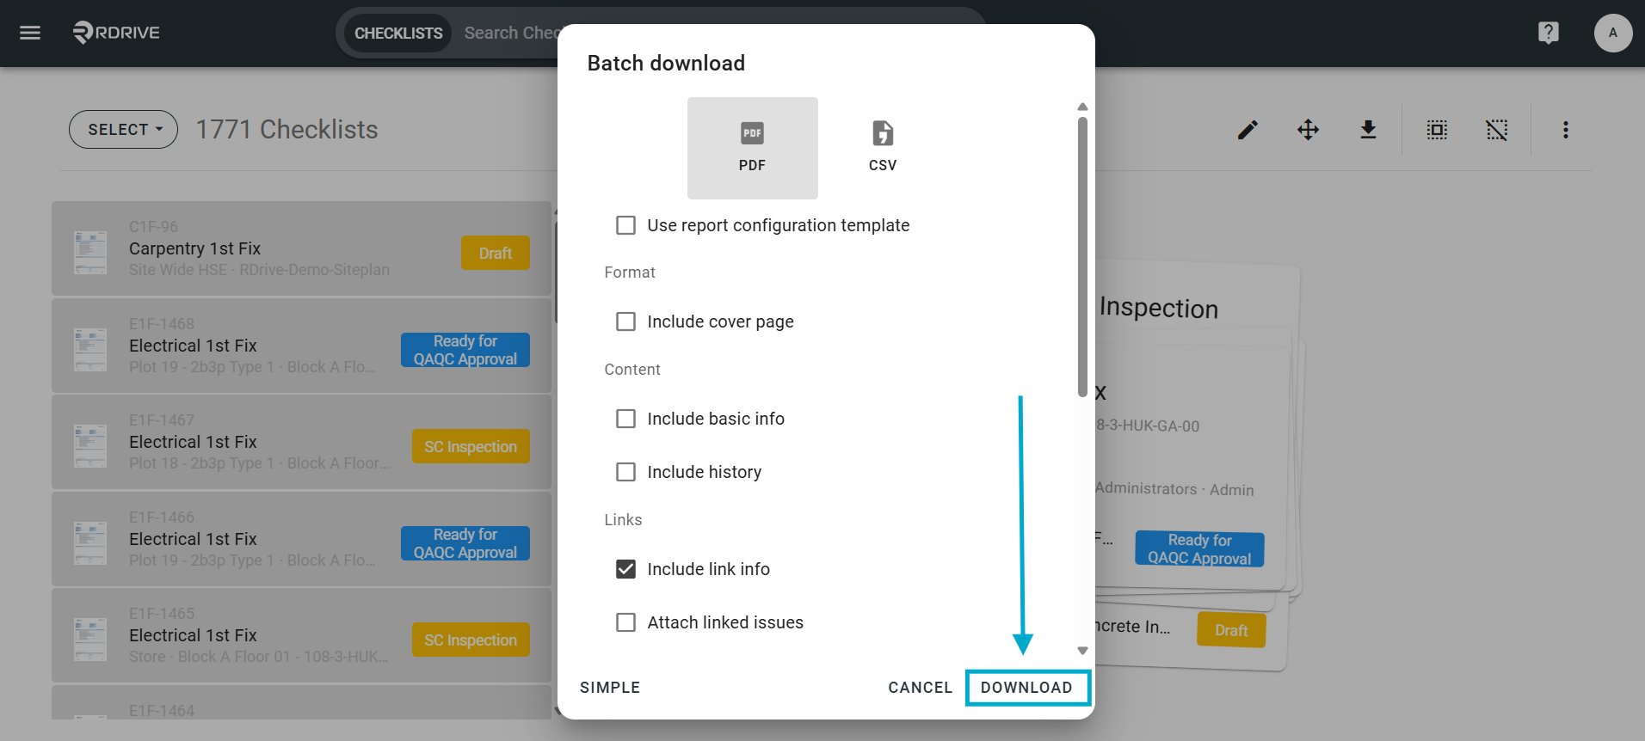Open the hamburger navigation menu
1645x741 pixels.
[x=30, y=33]
